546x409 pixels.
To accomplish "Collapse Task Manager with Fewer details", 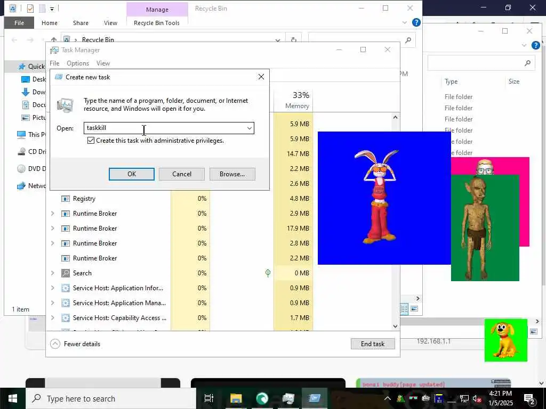I will click(75, 344).
